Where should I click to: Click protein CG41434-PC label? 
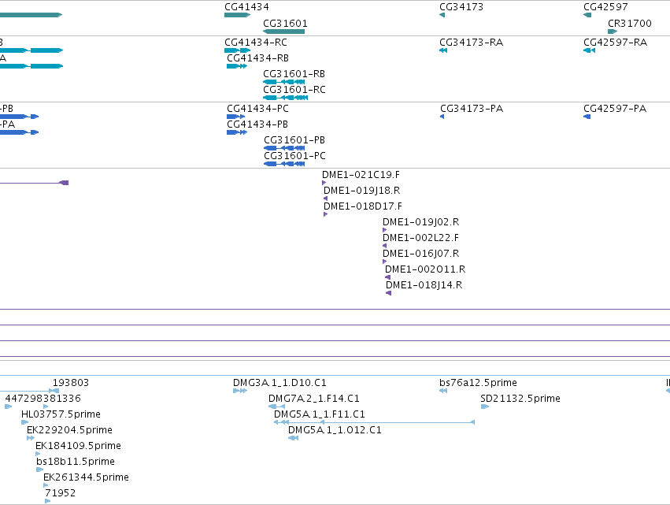pos(257,109)
